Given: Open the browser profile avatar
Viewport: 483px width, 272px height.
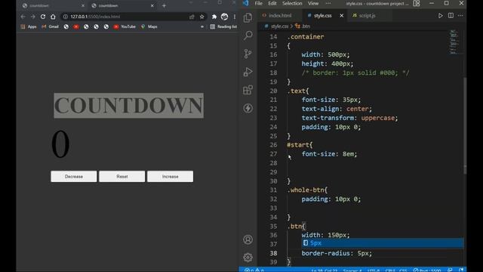Looking at the screenshot, I should tap(225, 17).
